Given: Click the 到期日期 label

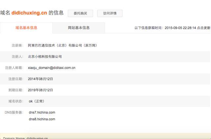Looking at the screenshot, I should [16, 90].
